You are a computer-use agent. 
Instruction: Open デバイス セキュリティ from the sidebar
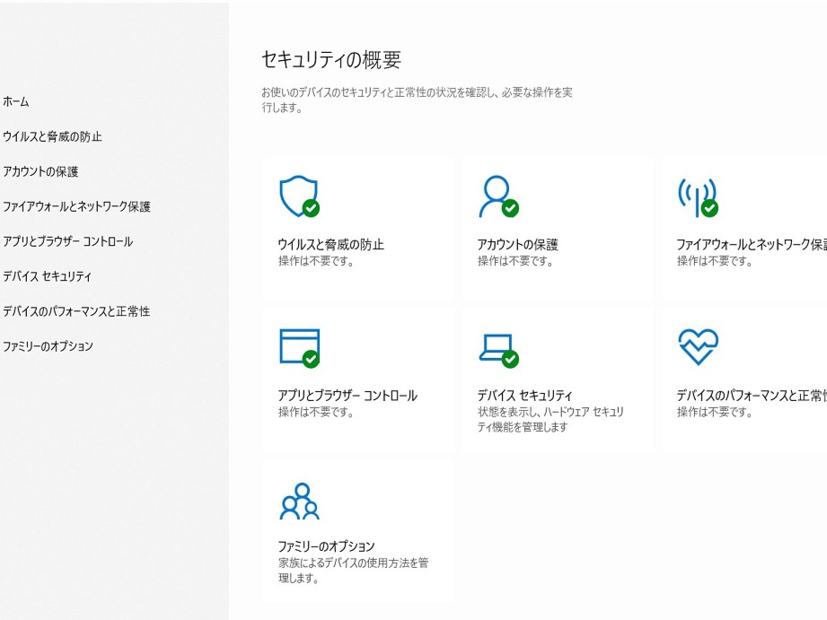(x=47, y=276)
